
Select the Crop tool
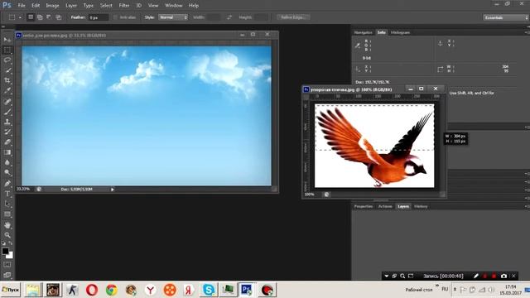(x=7, y=80)
